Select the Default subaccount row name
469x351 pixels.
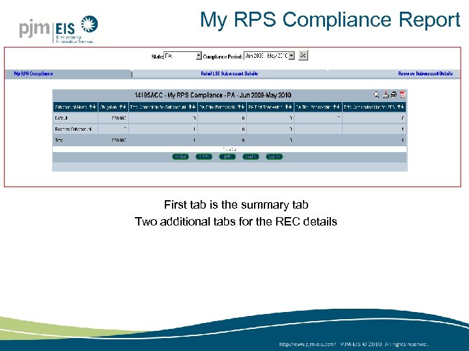[61, 118]
